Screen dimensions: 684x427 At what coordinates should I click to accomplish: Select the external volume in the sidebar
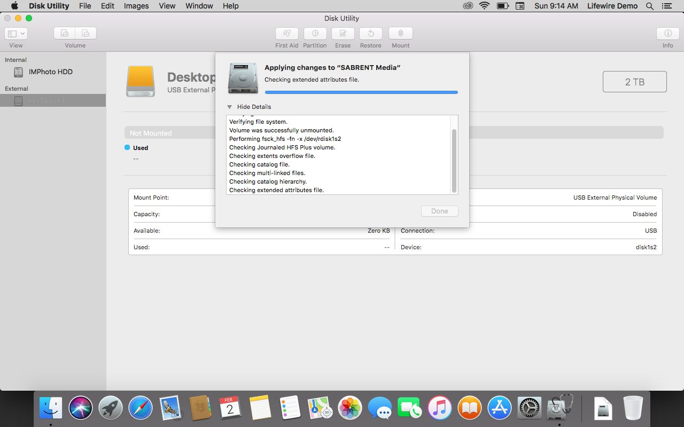52,100
